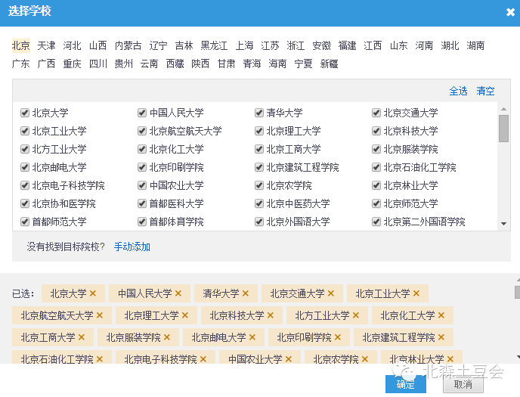Remove 北京建筑工程学院 selected tag
Image resolution: width=520 pixels, height=397 pixels.
click(x=441, y=337)
